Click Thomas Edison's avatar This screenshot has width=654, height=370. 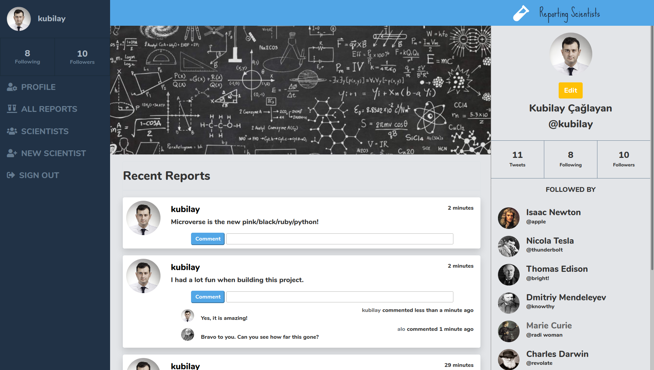(x=509, y=275)
